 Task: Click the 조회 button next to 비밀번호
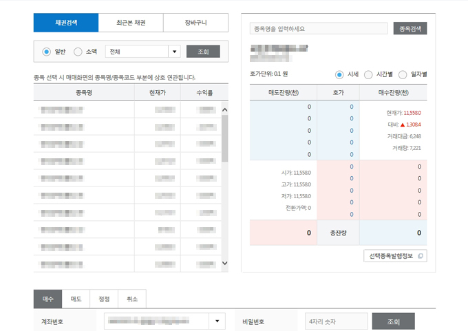click(393, 321)
